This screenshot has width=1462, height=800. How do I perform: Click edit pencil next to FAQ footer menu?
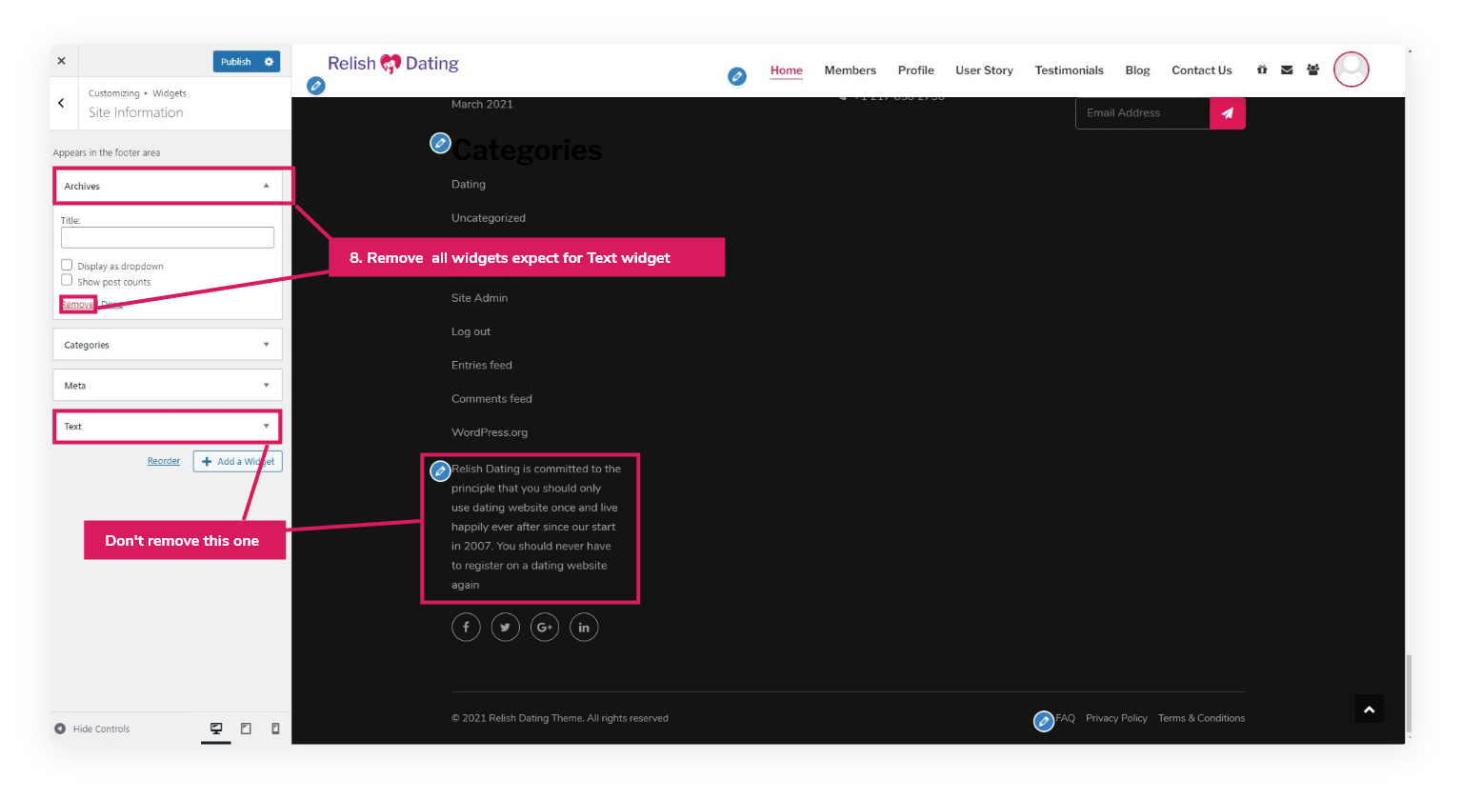[x=1044, y=722]
